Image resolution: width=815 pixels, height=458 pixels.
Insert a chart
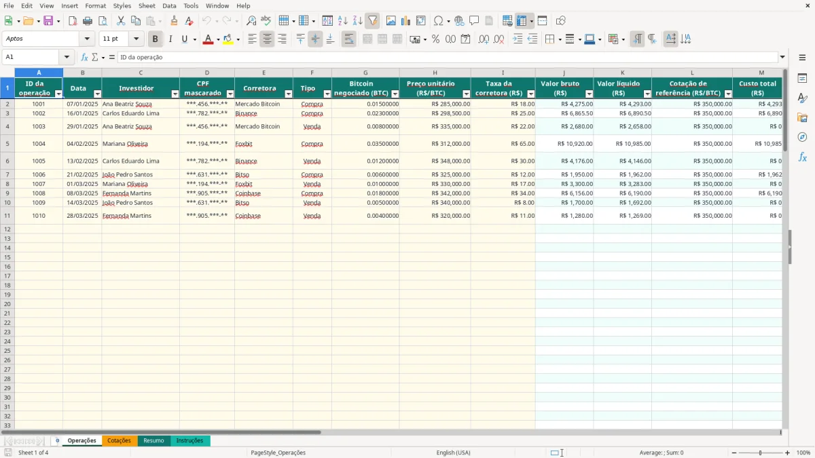pos(406,21)
